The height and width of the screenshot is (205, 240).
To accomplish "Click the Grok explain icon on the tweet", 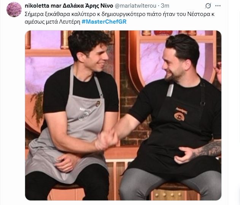I will (208, 6).
